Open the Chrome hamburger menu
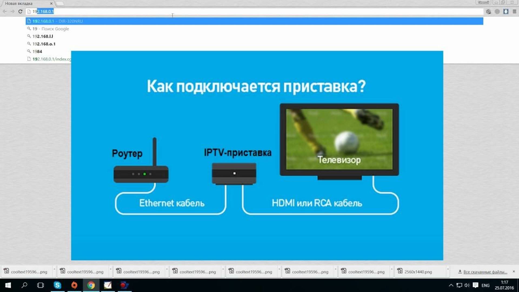This screenshot has height=292, width=519. coord(514,12)
